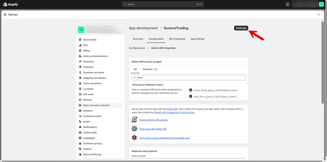Go back to App development breadcrumb
Screen dimensions: 327x162
[143, 28]
